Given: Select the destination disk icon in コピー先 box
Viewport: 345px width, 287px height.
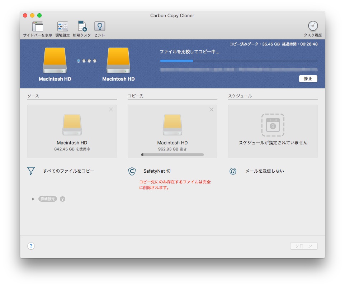Looking at the screenshot, I should (x=172, y=125).
